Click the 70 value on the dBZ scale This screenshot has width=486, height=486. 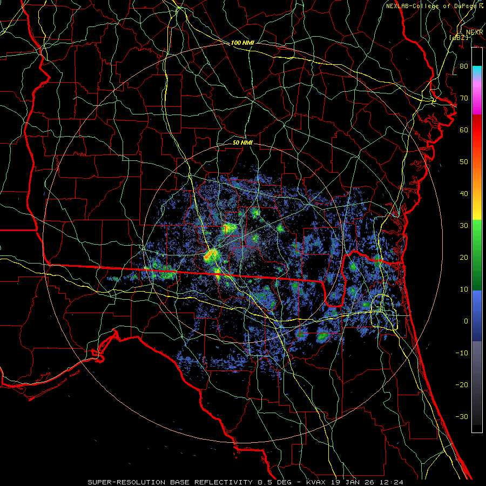[464, 98]
